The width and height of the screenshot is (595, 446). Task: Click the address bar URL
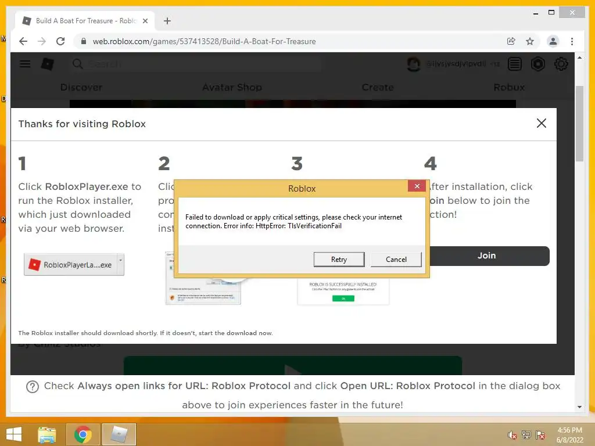[x=204, y=41]
